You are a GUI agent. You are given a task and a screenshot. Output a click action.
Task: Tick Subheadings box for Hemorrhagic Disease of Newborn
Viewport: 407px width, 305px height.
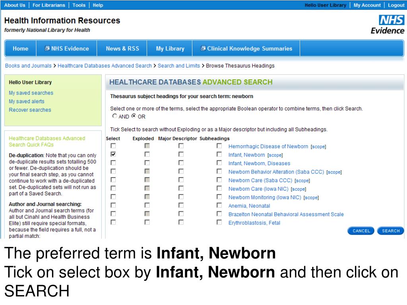219,146
